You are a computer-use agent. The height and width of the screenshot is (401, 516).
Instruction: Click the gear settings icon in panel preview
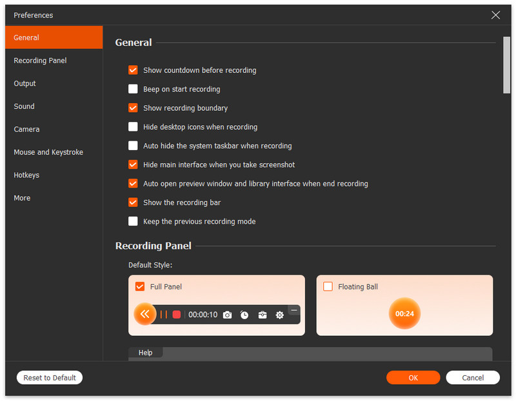coord(279,315)
